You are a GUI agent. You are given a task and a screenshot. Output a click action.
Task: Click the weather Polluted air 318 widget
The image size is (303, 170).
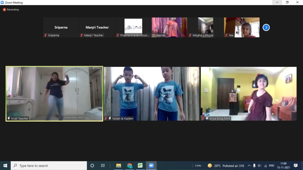coord(226,166)
